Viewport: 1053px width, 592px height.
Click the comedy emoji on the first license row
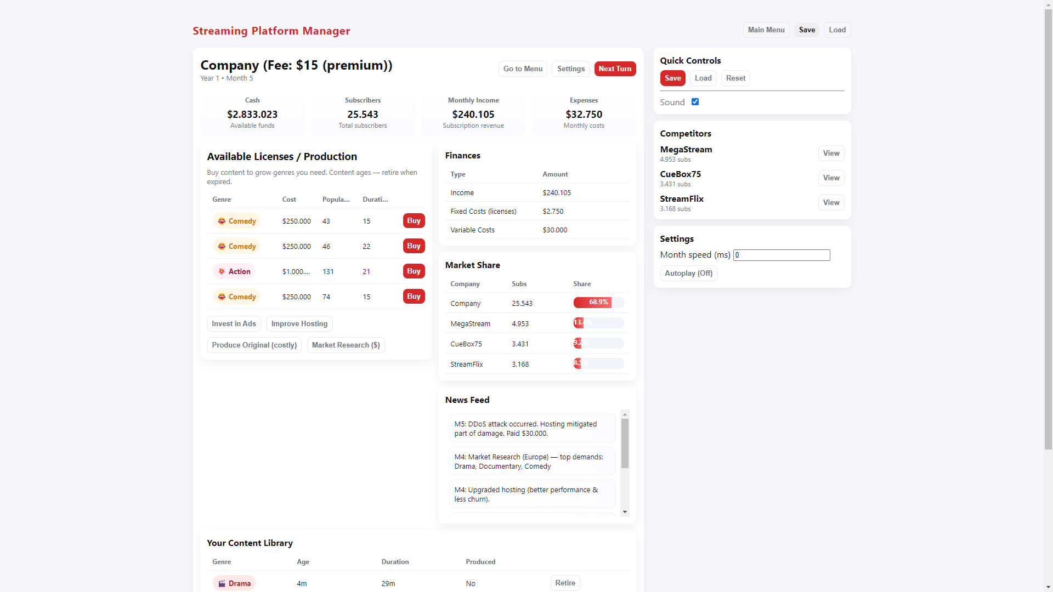[x=222, y=221]
